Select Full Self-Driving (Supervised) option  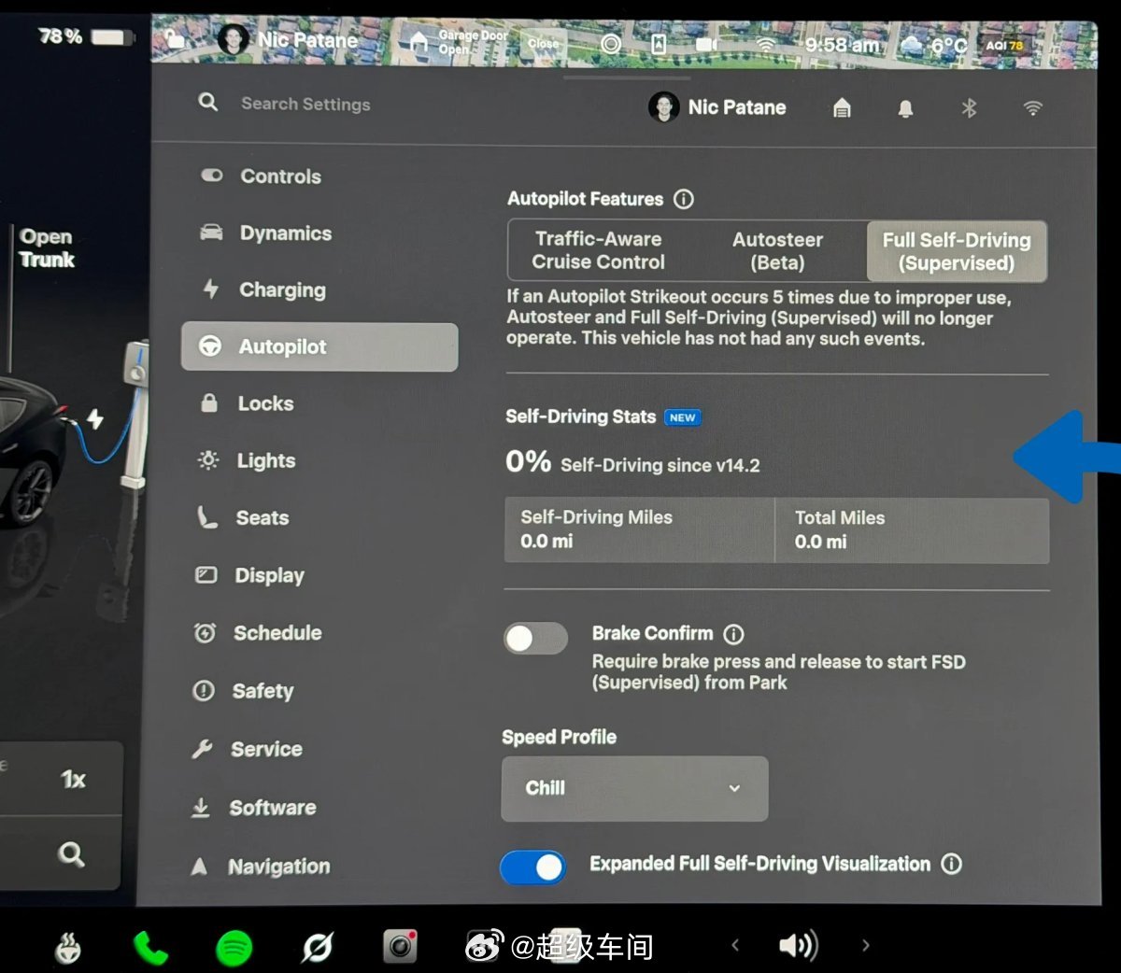pos(957,251)
